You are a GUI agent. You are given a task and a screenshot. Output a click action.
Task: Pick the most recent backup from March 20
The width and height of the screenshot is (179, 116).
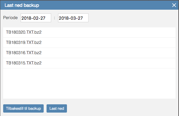tap(89, 32)
